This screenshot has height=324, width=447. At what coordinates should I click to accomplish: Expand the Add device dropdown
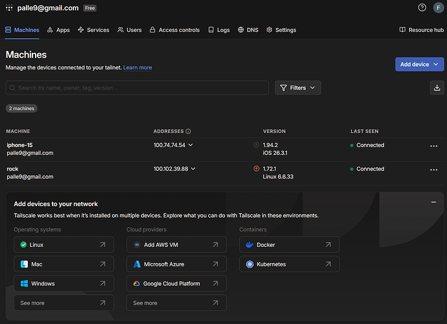pyautogui.click(x=419, y=64)
